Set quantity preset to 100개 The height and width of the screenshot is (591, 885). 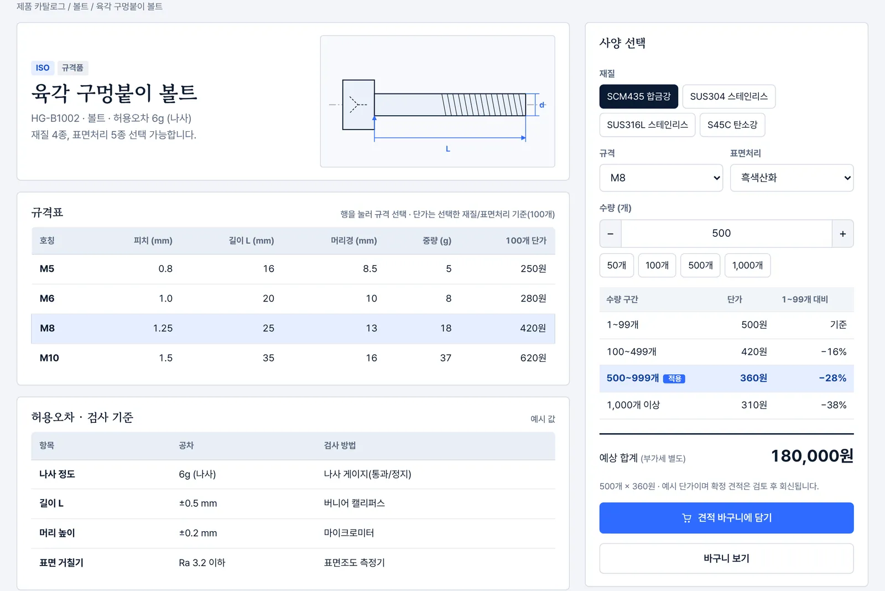[x=657, y=266]
